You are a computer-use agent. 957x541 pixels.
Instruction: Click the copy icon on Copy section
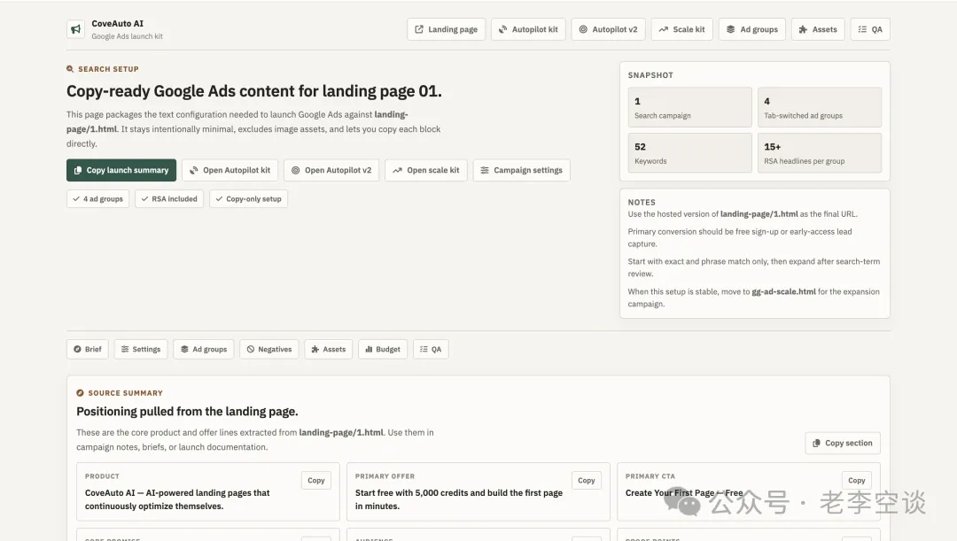817,444
